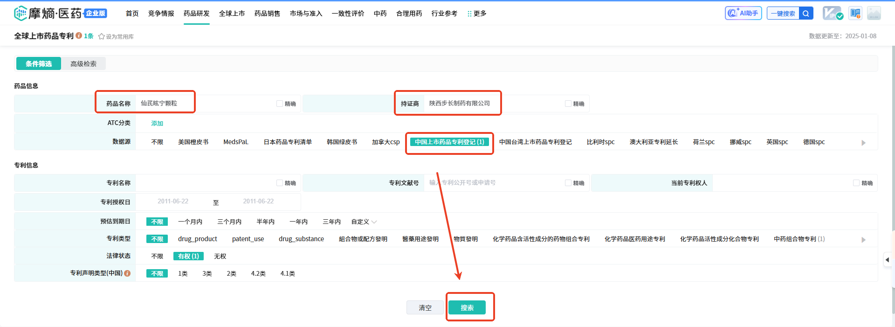
Task: Select 不限 under 法律状态
Action: 157,256
